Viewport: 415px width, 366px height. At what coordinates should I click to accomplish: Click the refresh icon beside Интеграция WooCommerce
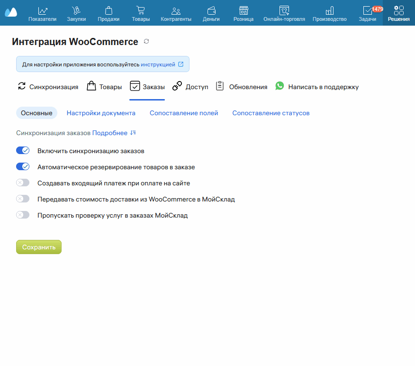point(146,41)
